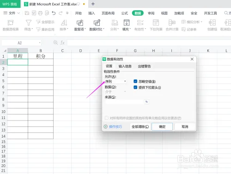Image resolution: width=231 pixels, height=174 pixels.
Task: Open the Filter (筛选) tool
Action: [x=29, y=25]
